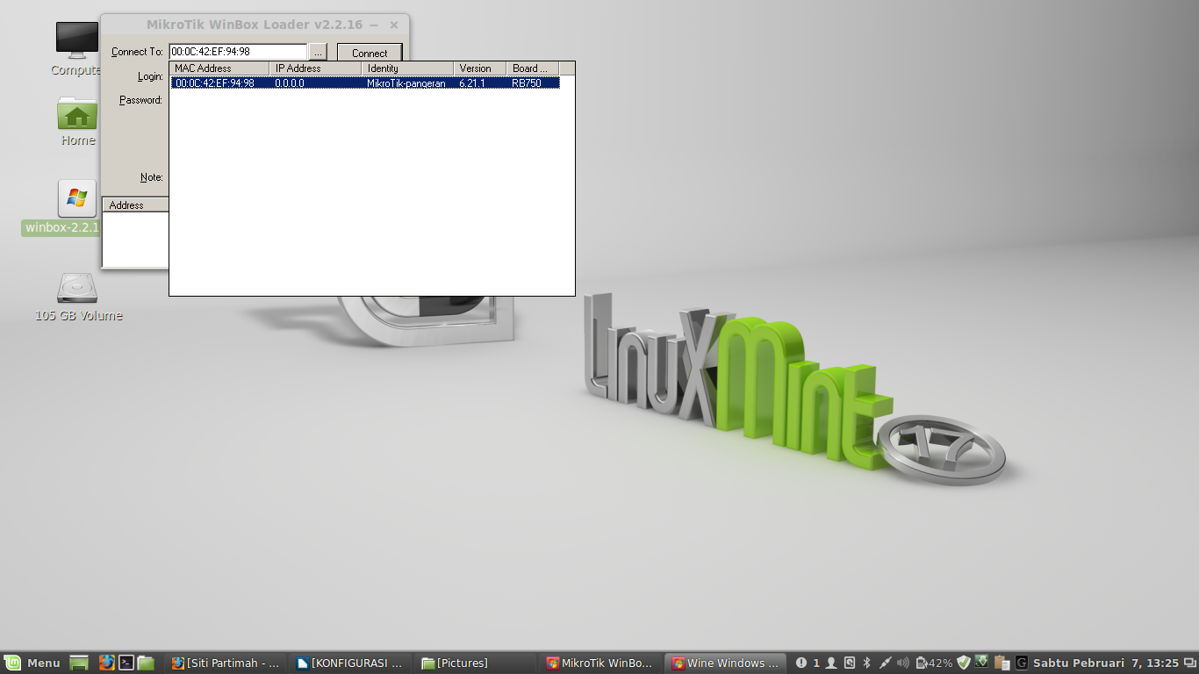Minimize the WinBox Loader window

pos(375,25)
